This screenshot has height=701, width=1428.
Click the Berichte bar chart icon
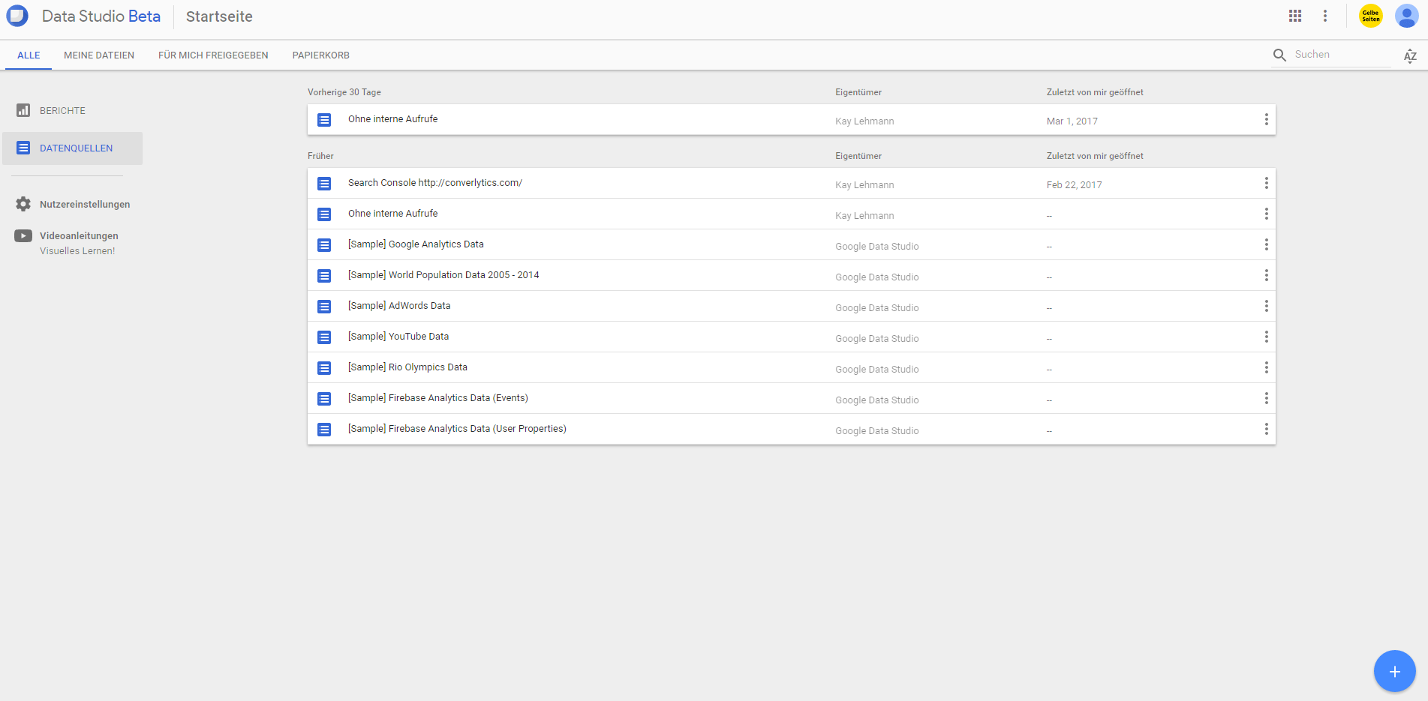(23, 110)
